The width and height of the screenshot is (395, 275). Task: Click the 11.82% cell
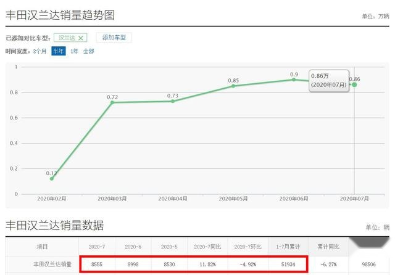[207, 265]
